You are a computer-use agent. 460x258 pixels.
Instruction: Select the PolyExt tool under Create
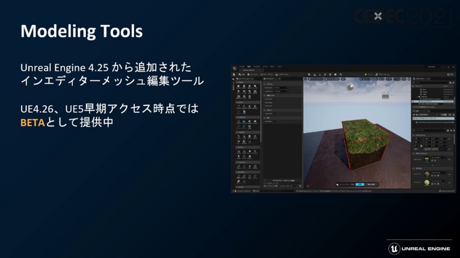click(x=239, y=107)
